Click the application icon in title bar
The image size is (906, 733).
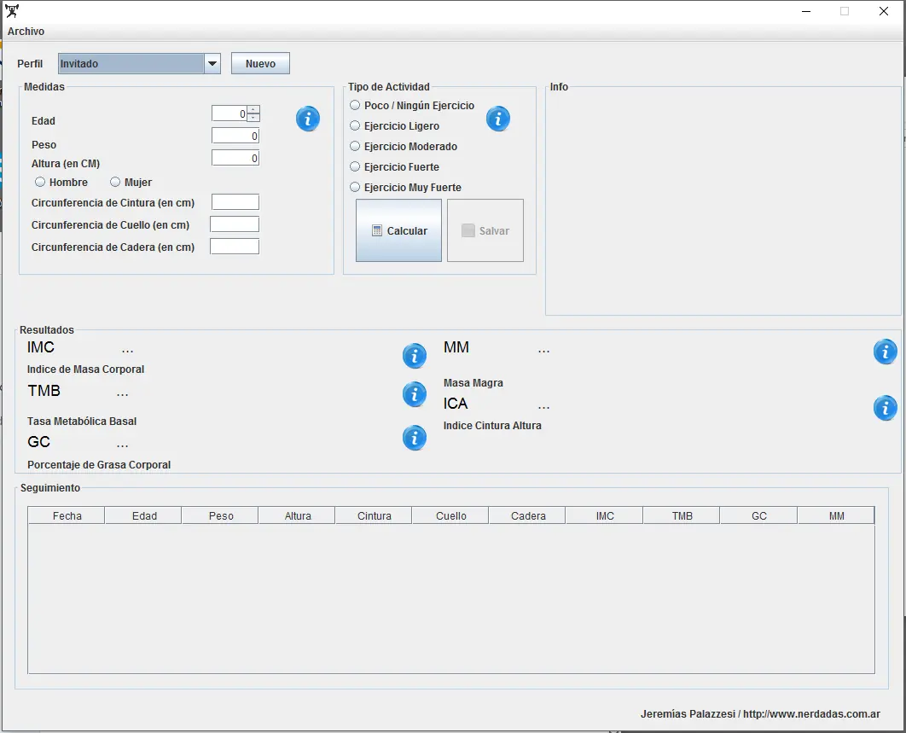(12, 11)
